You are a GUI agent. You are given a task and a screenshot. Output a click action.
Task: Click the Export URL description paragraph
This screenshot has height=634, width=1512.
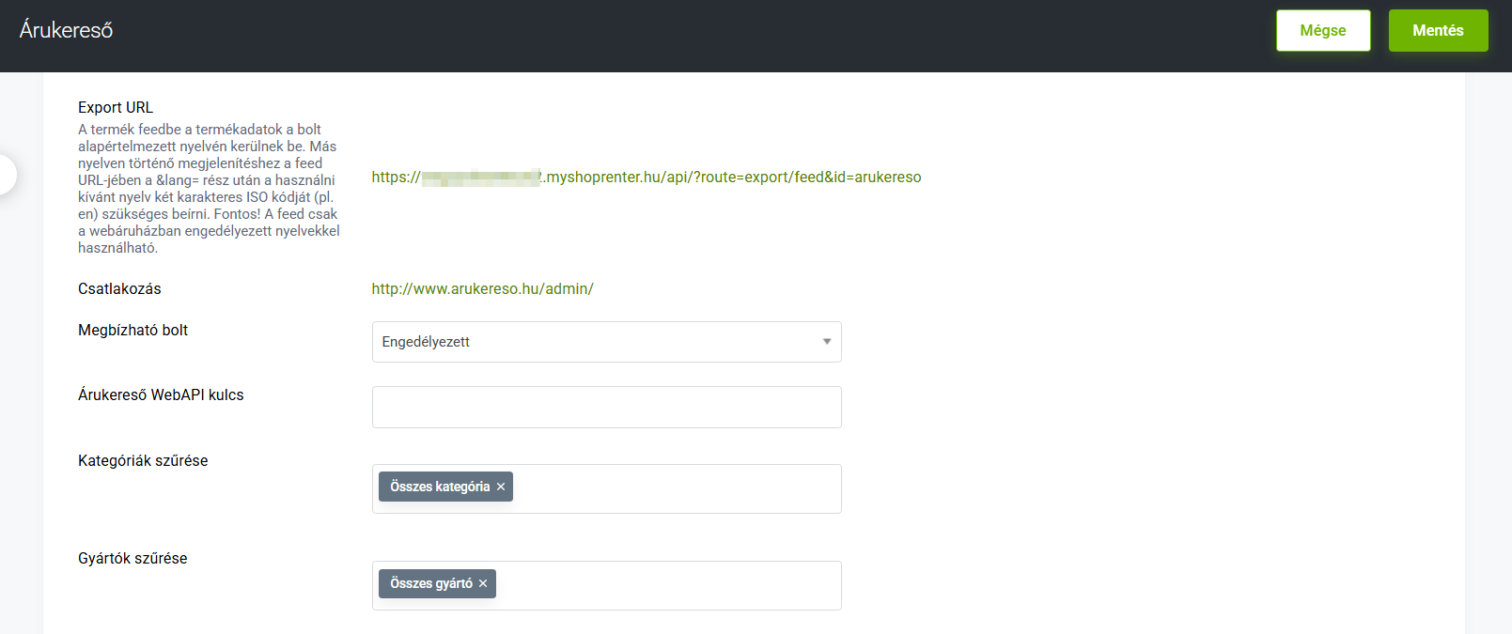[x=209, y=189]
